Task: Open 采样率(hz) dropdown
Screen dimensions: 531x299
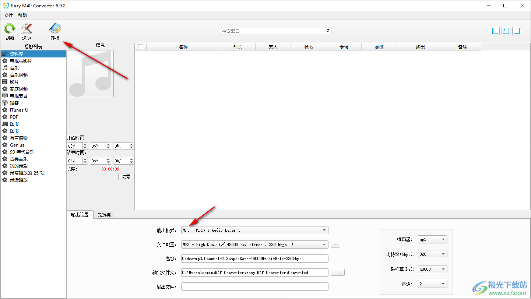Action: pos(433,269)
